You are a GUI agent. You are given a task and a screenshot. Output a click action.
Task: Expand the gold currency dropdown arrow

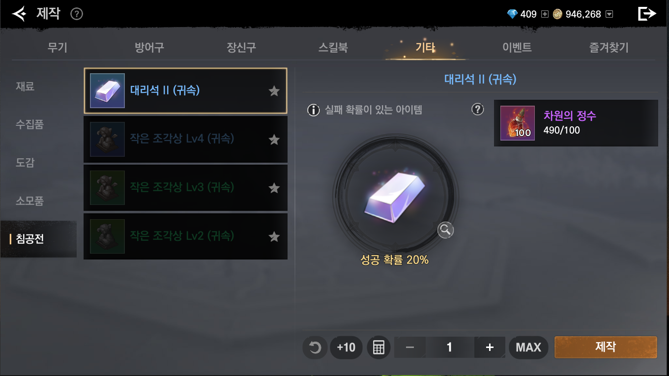610,14
